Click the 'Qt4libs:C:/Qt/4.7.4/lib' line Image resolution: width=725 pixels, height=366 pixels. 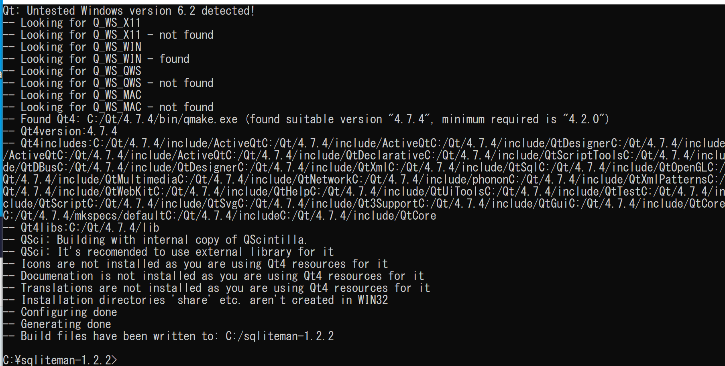pos(81,228)
